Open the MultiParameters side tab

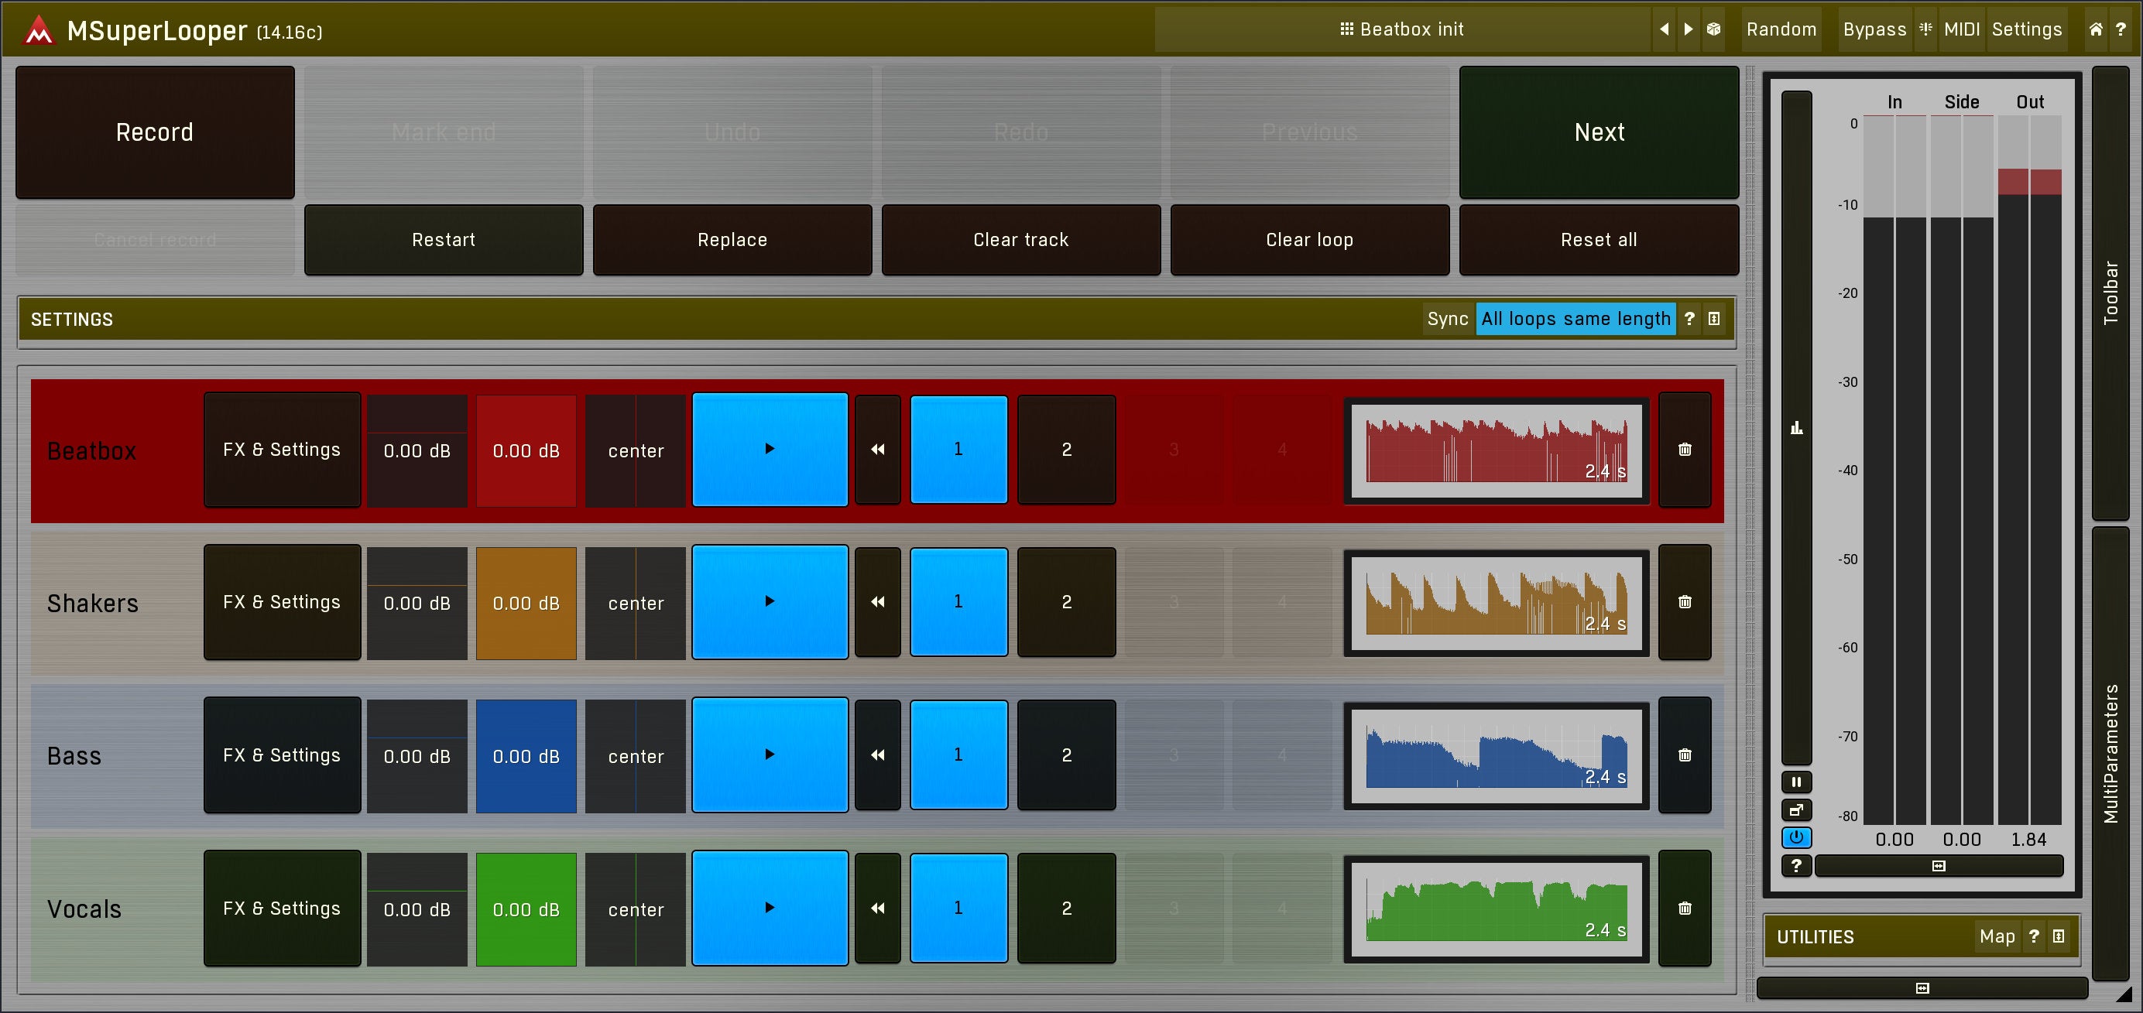click(2110, 753)
